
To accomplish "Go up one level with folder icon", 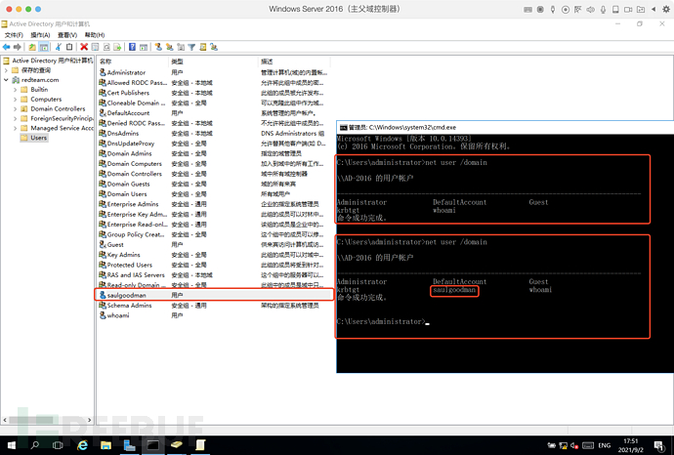I will [x=32, y=47].
